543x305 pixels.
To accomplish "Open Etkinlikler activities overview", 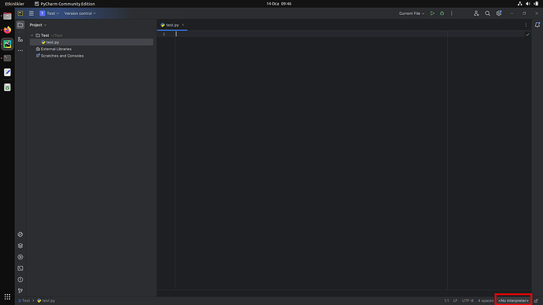I will click(14, 4).
